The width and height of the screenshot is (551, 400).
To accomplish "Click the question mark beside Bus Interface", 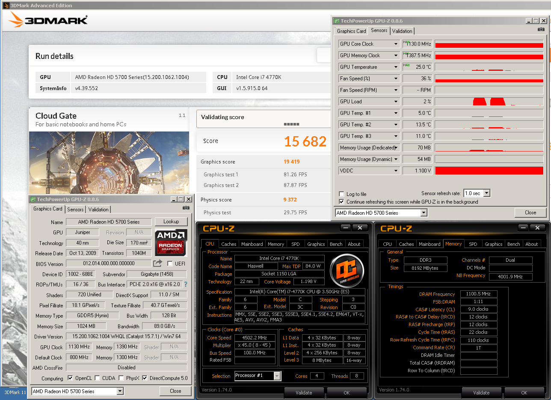I will (186, 284).
